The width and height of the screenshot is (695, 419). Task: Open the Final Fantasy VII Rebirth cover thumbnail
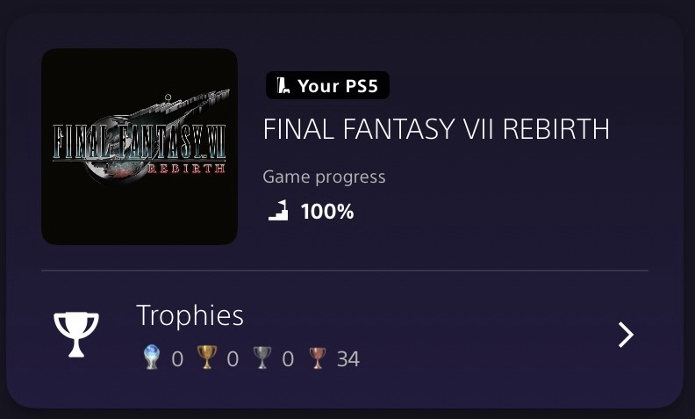coord(140,147)
